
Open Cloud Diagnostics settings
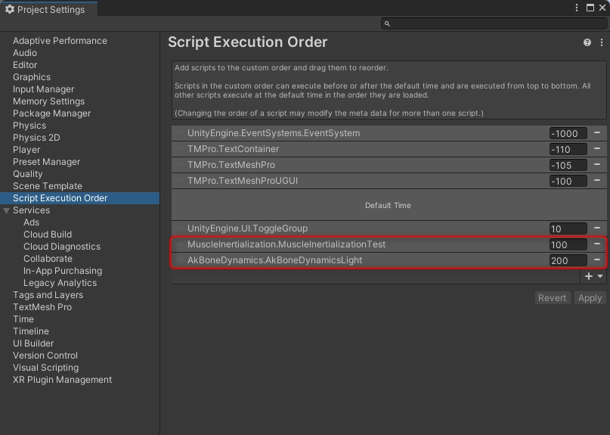coord(62,247)
